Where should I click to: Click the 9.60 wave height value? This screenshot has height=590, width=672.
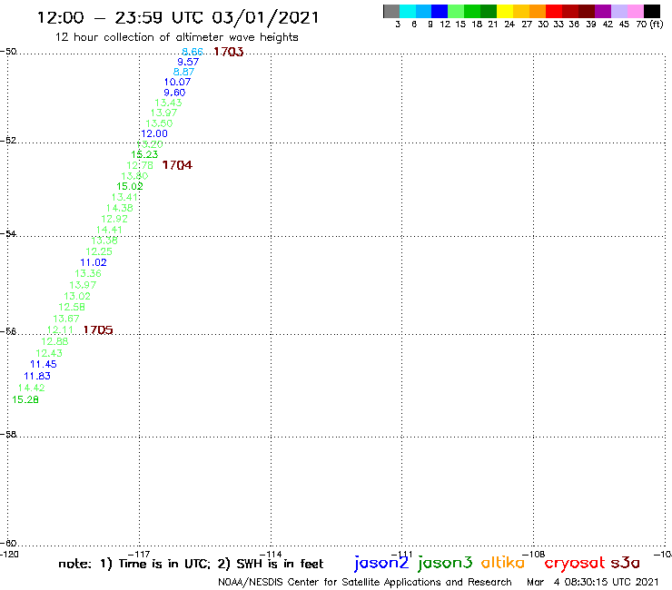(175, 93)
